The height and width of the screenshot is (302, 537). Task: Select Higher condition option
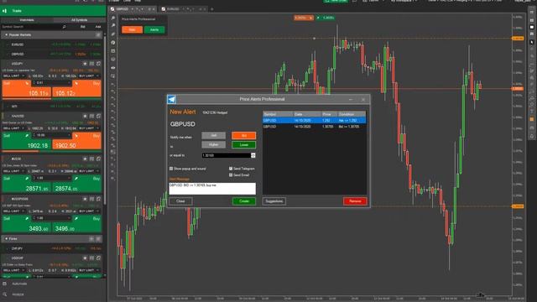pos(213,145)
